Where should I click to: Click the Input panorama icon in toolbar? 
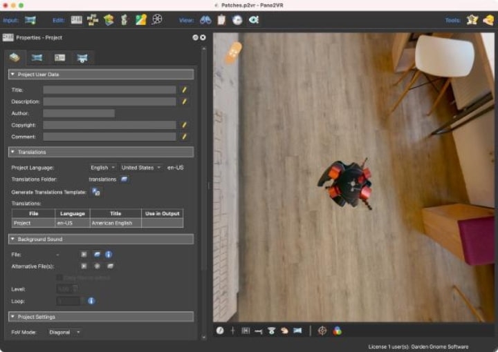[30, 20]
